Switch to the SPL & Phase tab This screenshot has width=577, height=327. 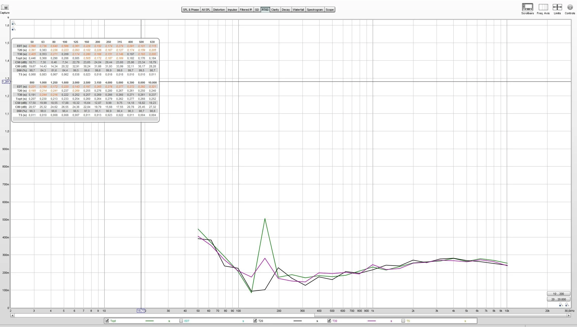coord(191,10)
